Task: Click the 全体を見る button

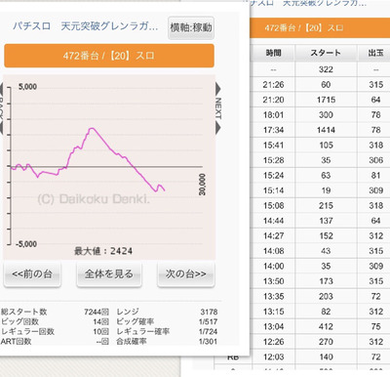Action: [109, 274]
